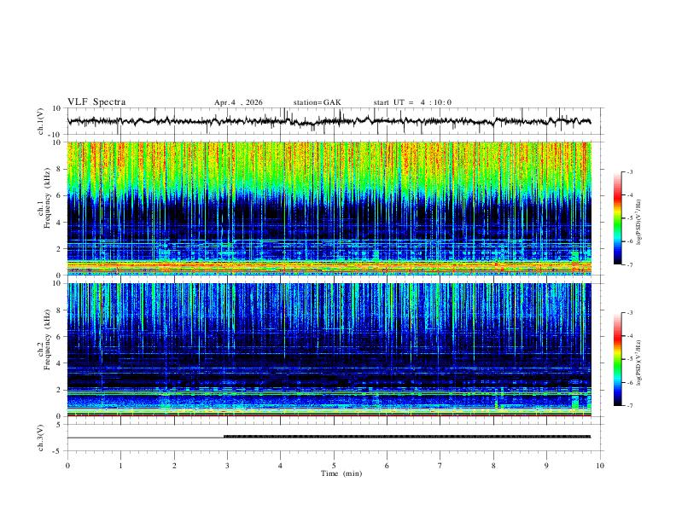Image resolution: width=676 pixels, height=522 pixels.
Task: Click the '-7' label on ch.1 color bar
Action: point(629,264)
